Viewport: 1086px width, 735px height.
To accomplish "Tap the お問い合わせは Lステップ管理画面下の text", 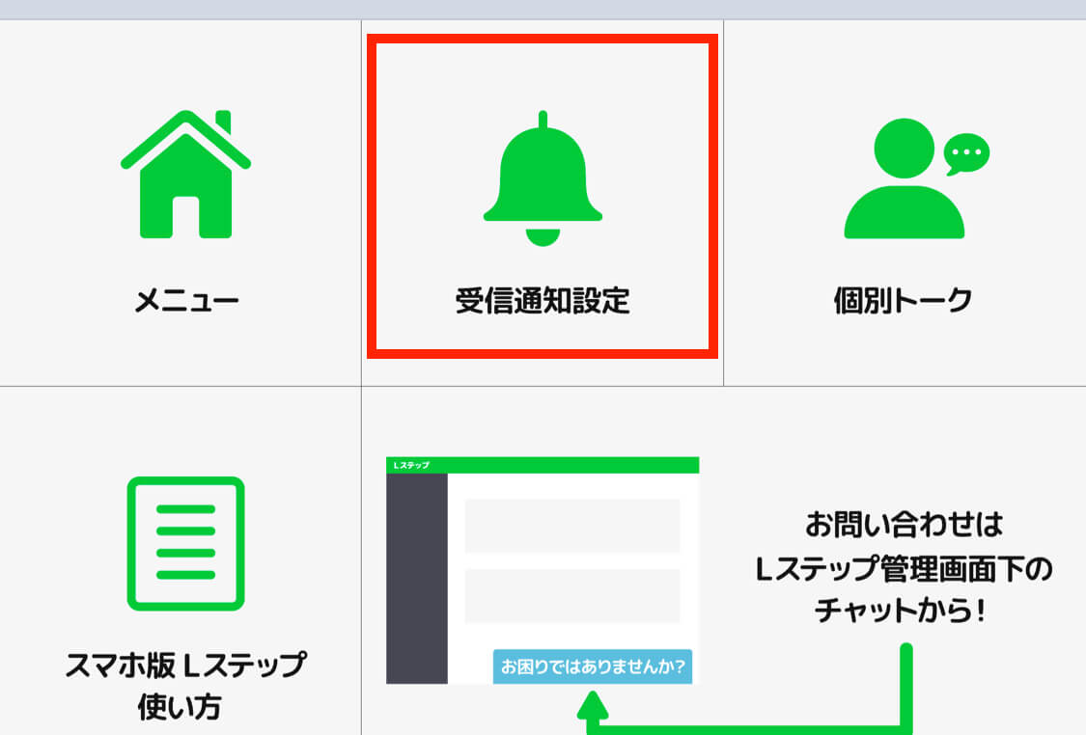I will 904,546.
